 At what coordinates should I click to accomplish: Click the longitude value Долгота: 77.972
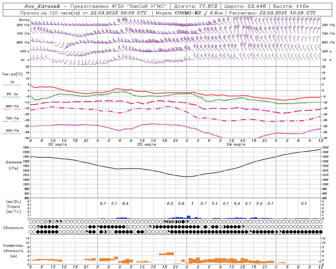196,6
